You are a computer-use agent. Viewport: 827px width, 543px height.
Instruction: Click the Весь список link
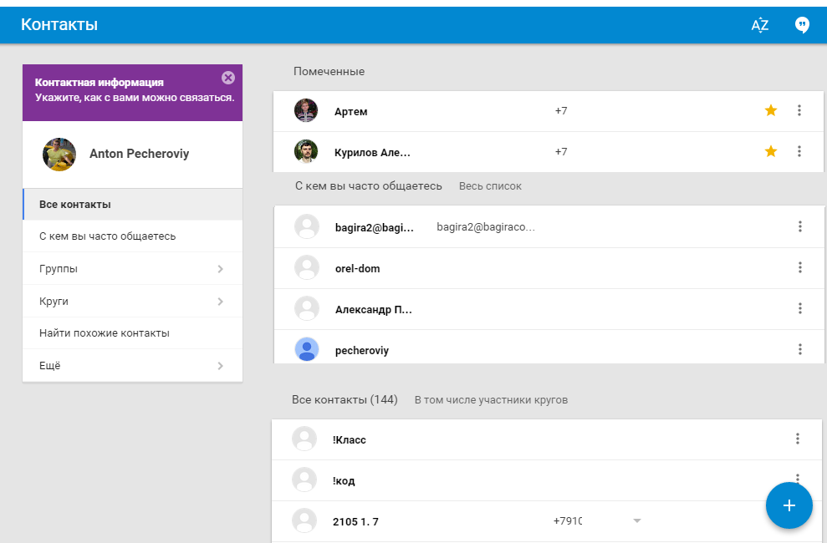pos(490,186)
